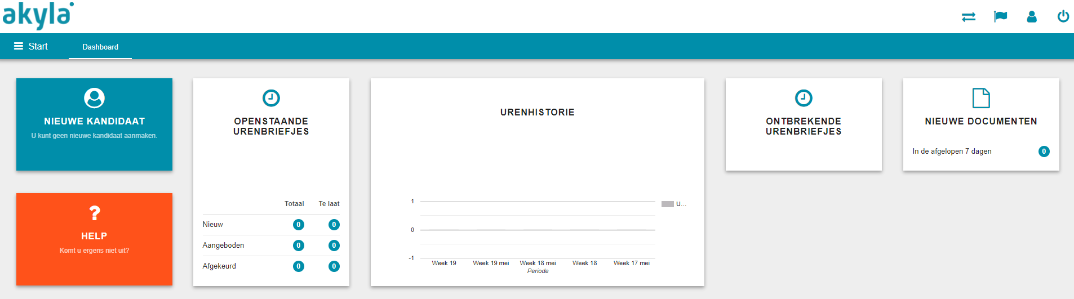Click the Nieuw Te laat count badge
The height and width of the screenshot is (299, 1074).
click(x=334, y=225)
